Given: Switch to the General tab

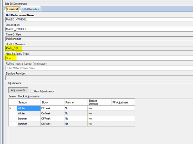Looking at the screenshot, I should (x=12, y=9).
